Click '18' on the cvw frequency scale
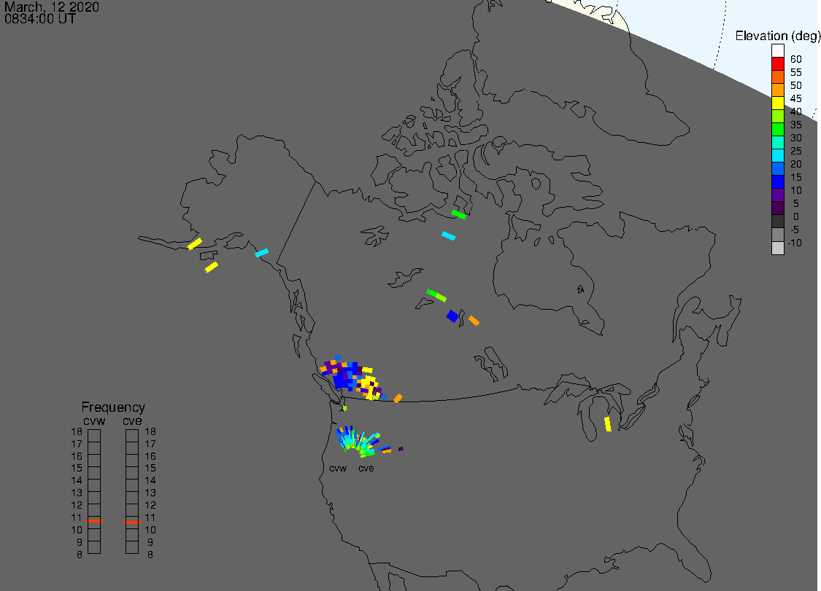Image resolution: width=821 pixels, height=591 pixels. point(77,431)
